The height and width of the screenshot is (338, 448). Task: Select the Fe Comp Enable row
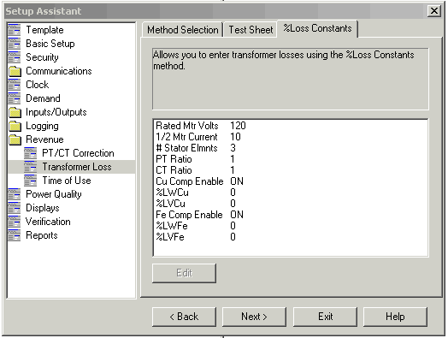click(x=291, y=215)
